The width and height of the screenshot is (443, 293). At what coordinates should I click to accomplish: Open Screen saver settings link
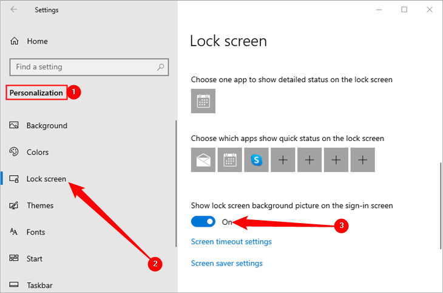227,263
